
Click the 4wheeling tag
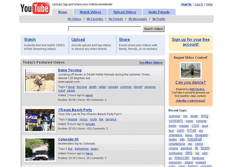[82, 149]
